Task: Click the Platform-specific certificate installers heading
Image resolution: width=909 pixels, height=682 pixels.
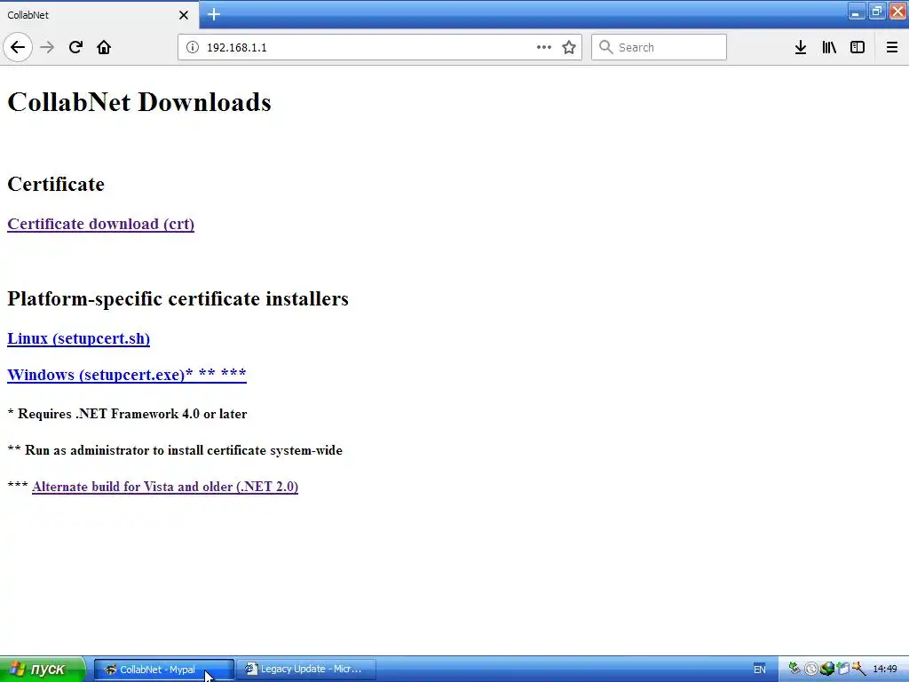Action: click(x=178, y=298)
